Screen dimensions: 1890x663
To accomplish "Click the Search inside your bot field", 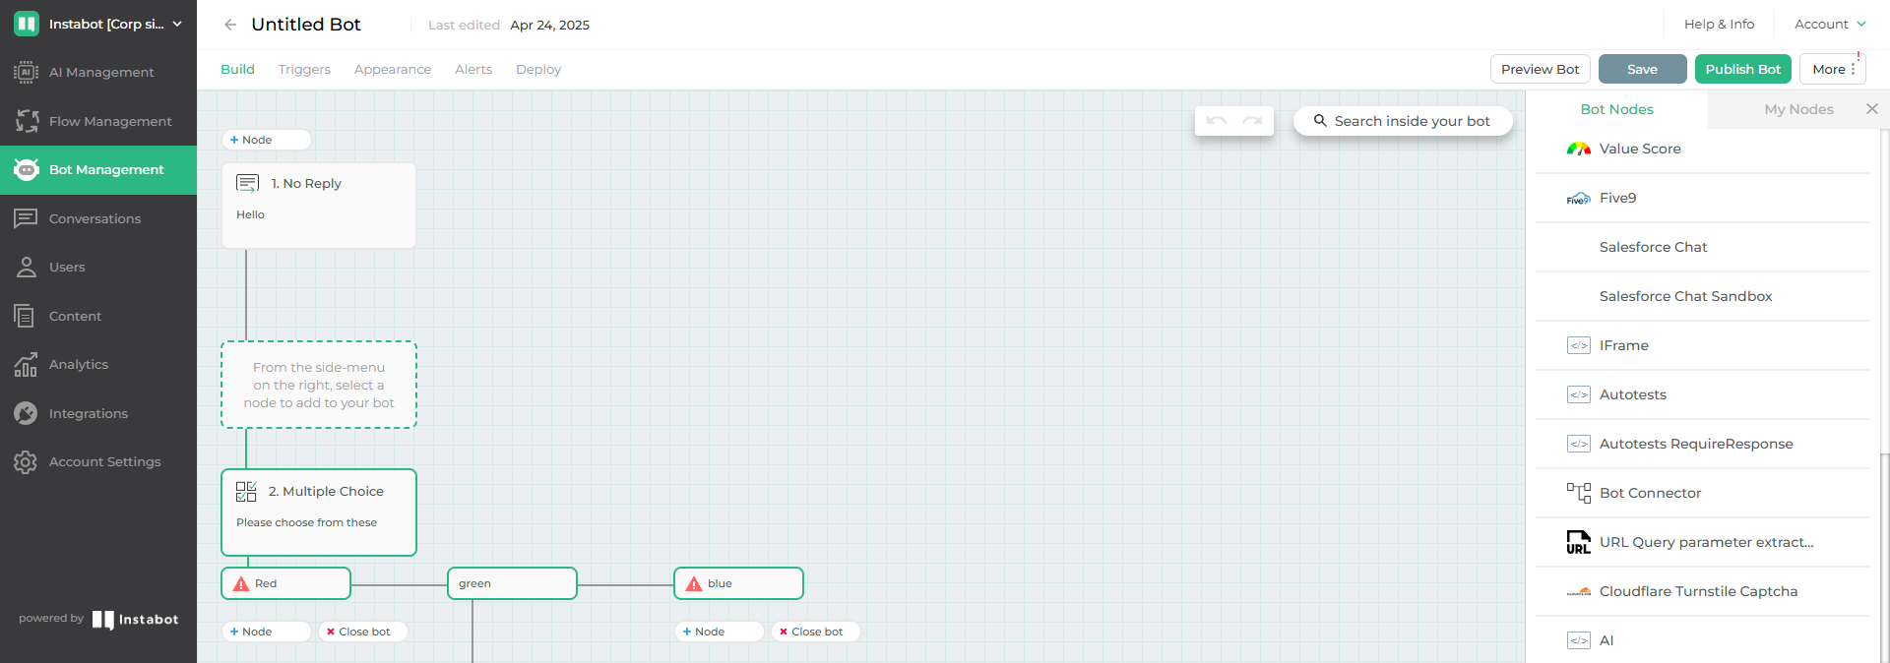I will 1403,121.
